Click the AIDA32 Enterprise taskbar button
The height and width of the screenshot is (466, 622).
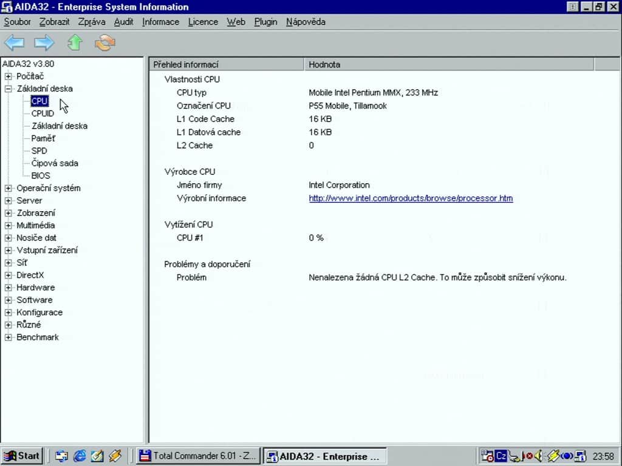pos(324,456)
